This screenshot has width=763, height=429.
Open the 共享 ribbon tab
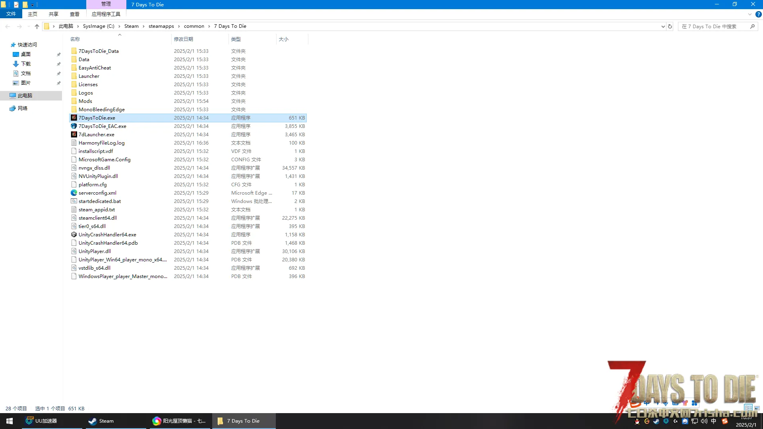[x=54, y=14]
